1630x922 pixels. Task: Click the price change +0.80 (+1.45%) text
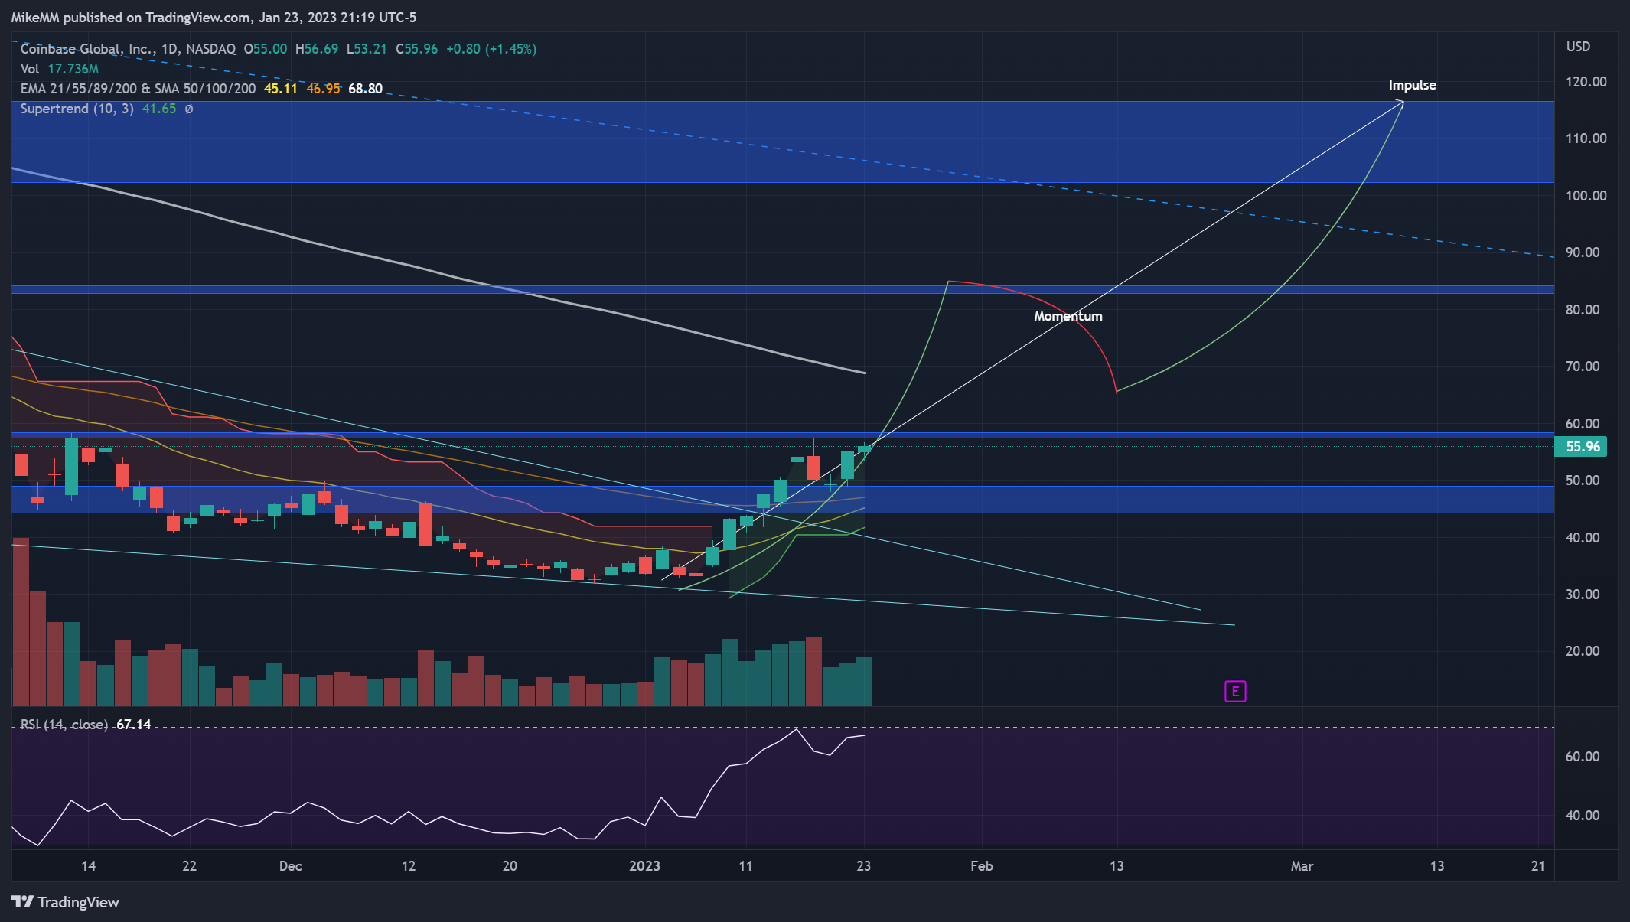pyautogui.click(x=491, y=49)
